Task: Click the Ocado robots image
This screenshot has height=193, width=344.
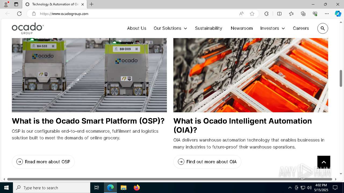Action: point(89,75)
